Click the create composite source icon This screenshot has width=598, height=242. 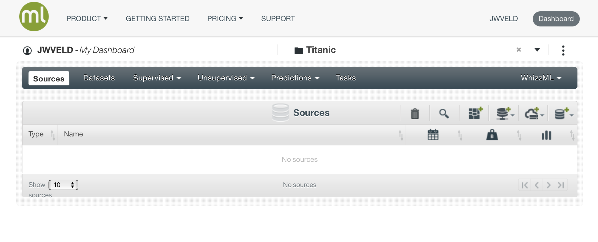click(x=475, y=113)
